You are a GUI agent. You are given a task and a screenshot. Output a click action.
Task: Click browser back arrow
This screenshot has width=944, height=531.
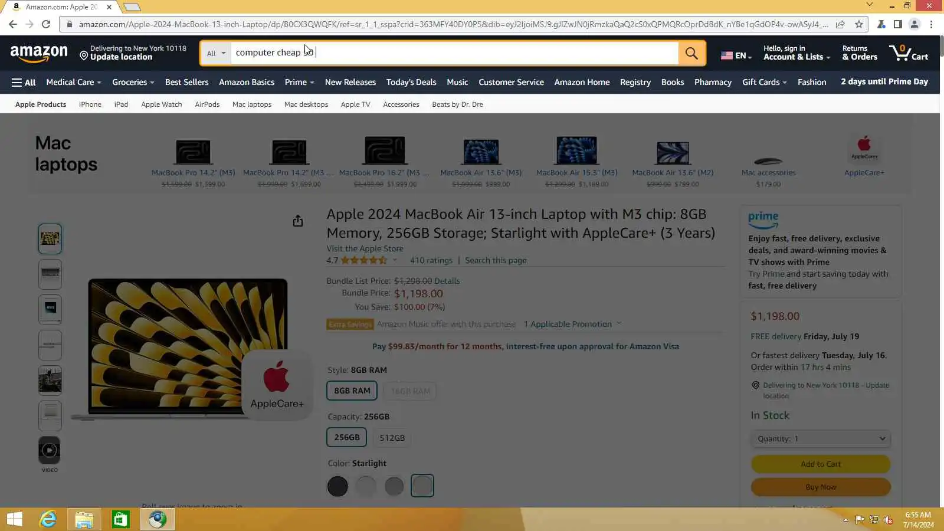coord(13,24)
